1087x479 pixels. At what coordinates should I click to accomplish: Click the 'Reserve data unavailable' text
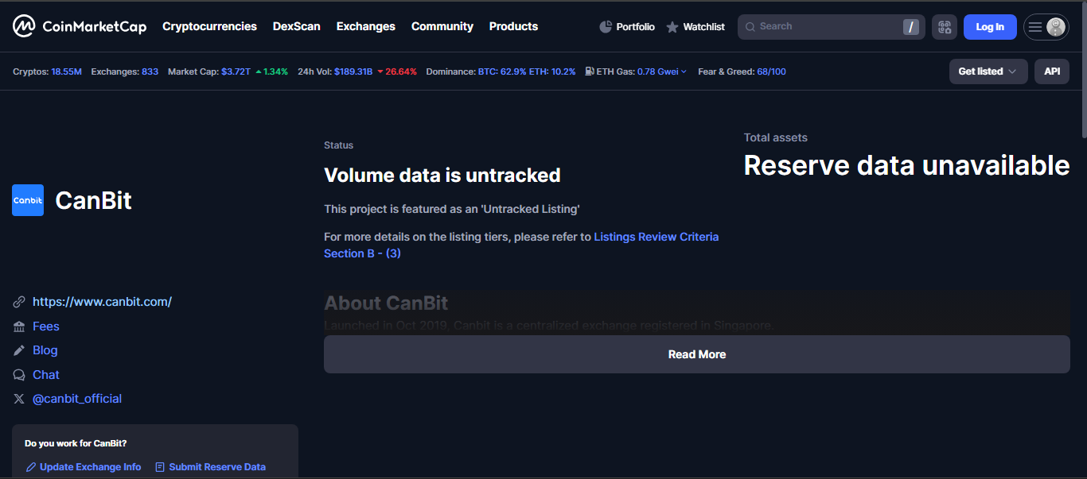(907, 165)
